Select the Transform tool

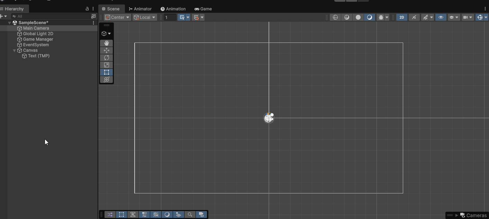[x=106, y=79]
